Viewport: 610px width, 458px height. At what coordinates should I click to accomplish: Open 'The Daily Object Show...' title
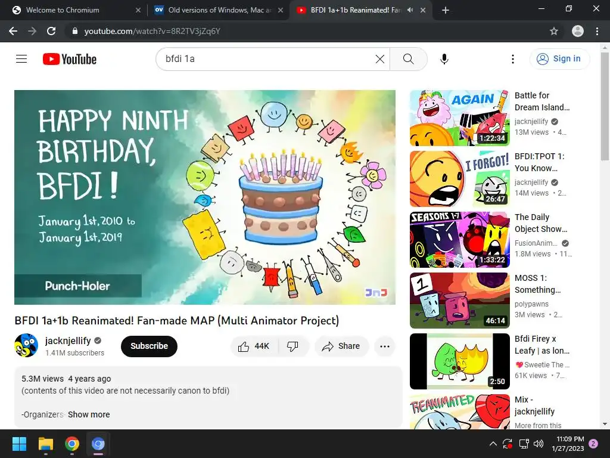point(541,223)
